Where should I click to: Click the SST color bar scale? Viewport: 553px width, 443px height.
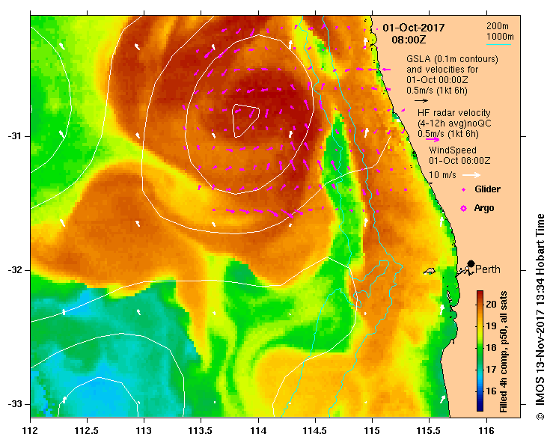(480, 351)
